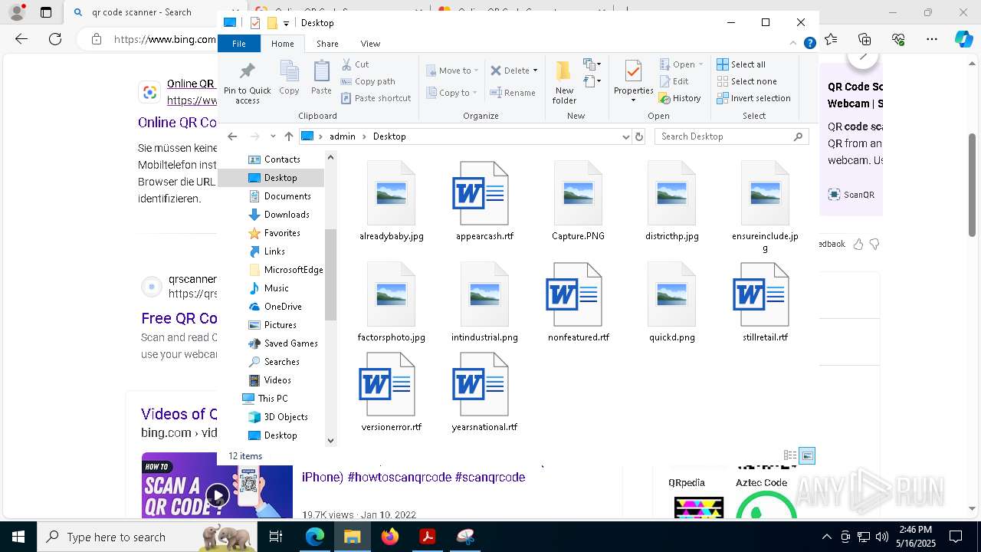Click the Windows taskbar search box
This screenshot has width=981, height=552.
[x=147, y=537]
